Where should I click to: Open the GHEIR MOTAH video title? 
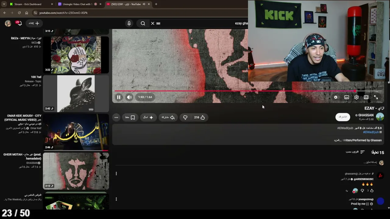pyautogui.click(x=22, y=157)
